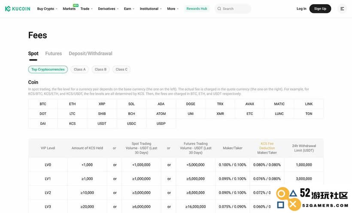The height and width of the screenshot is (213, 352).
Task: Click the ≥16,000,000 futures volume value
Action: [195, 207]
